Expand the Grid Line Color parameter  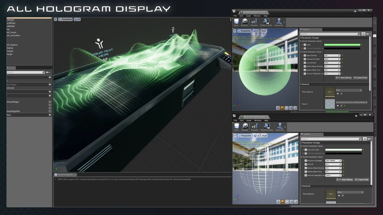303,150
